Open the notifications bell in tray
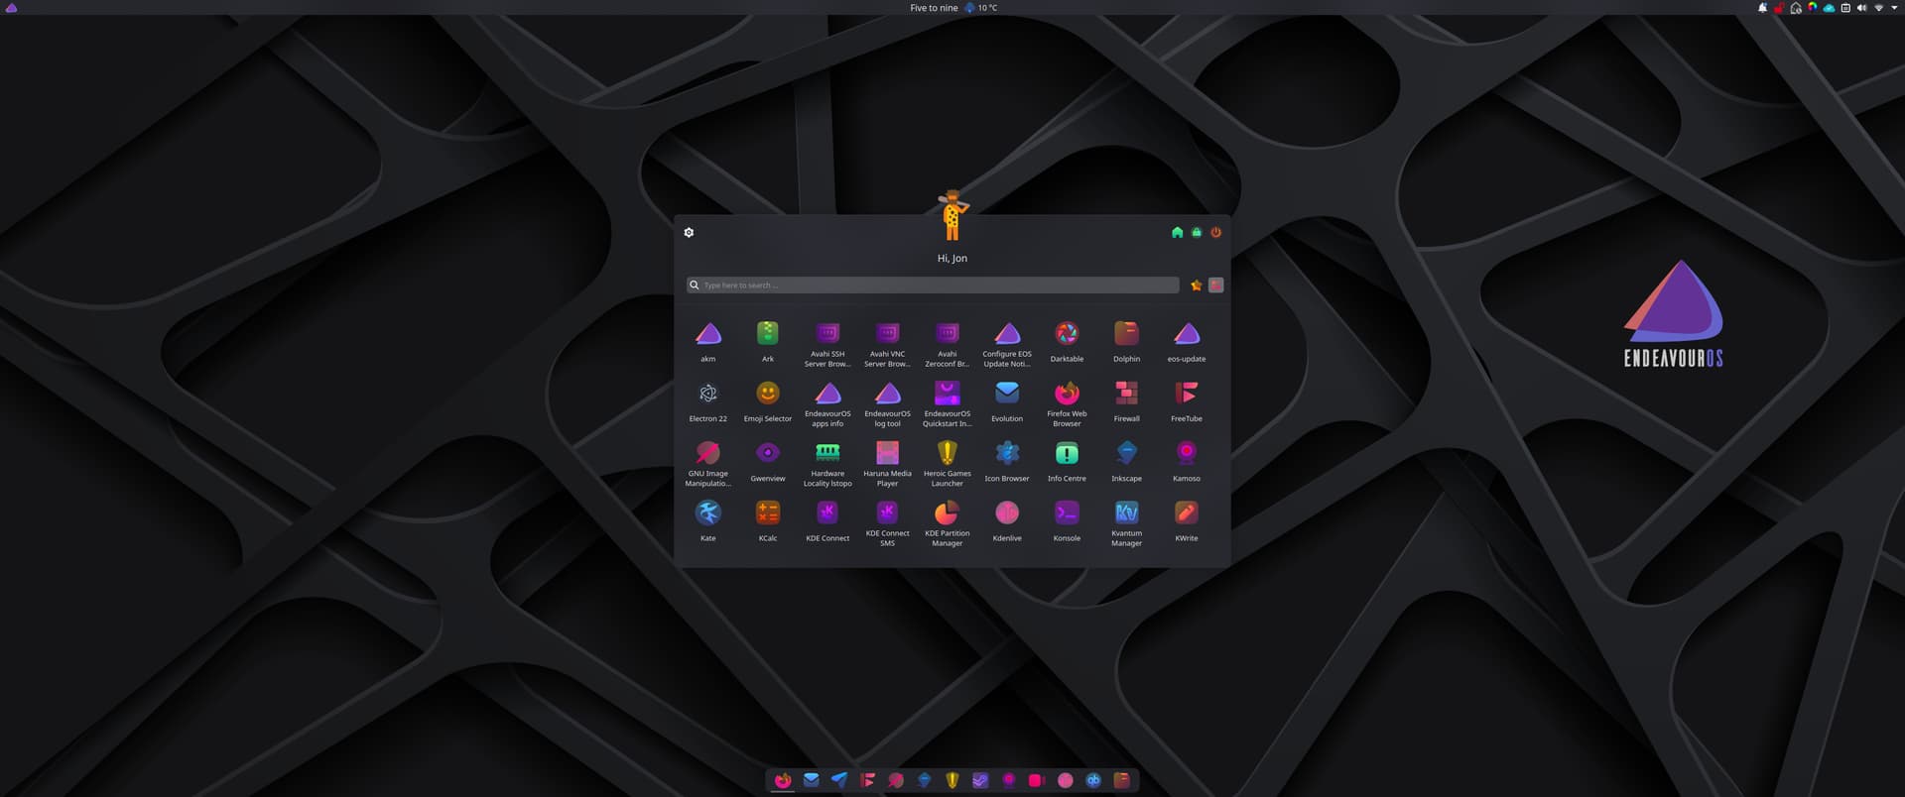This screenshot has width=1905, height=797. [x=1762, y=8]
